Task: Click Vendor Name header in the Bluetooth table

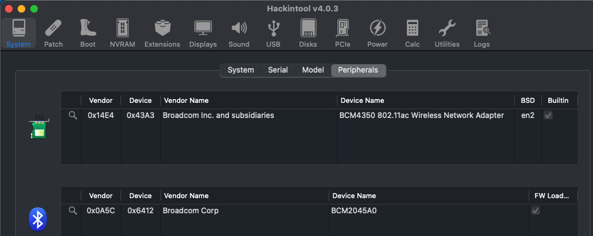Action: pos(245,196)
